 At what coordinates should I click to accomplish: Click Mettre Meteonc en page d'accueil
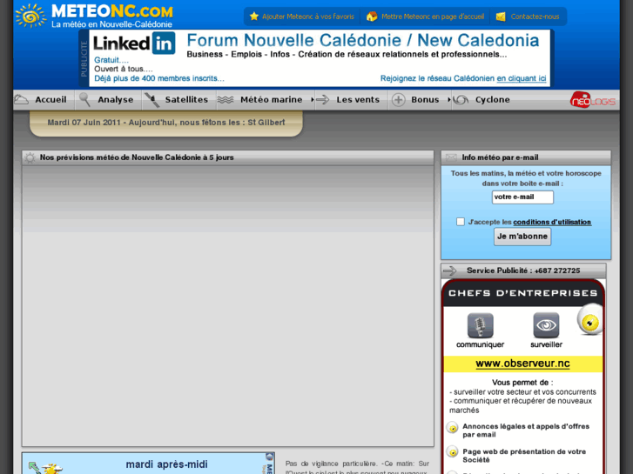pos(433,17)
